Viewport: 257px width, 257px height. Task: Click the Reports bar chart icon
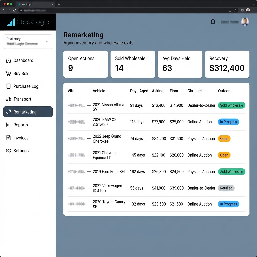pyautogui.click(x=8, y=125)
